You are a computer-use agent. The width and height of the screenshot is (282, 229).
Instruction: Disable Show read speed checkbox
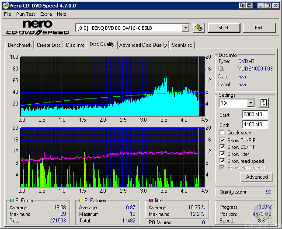[x=223, y=161]
